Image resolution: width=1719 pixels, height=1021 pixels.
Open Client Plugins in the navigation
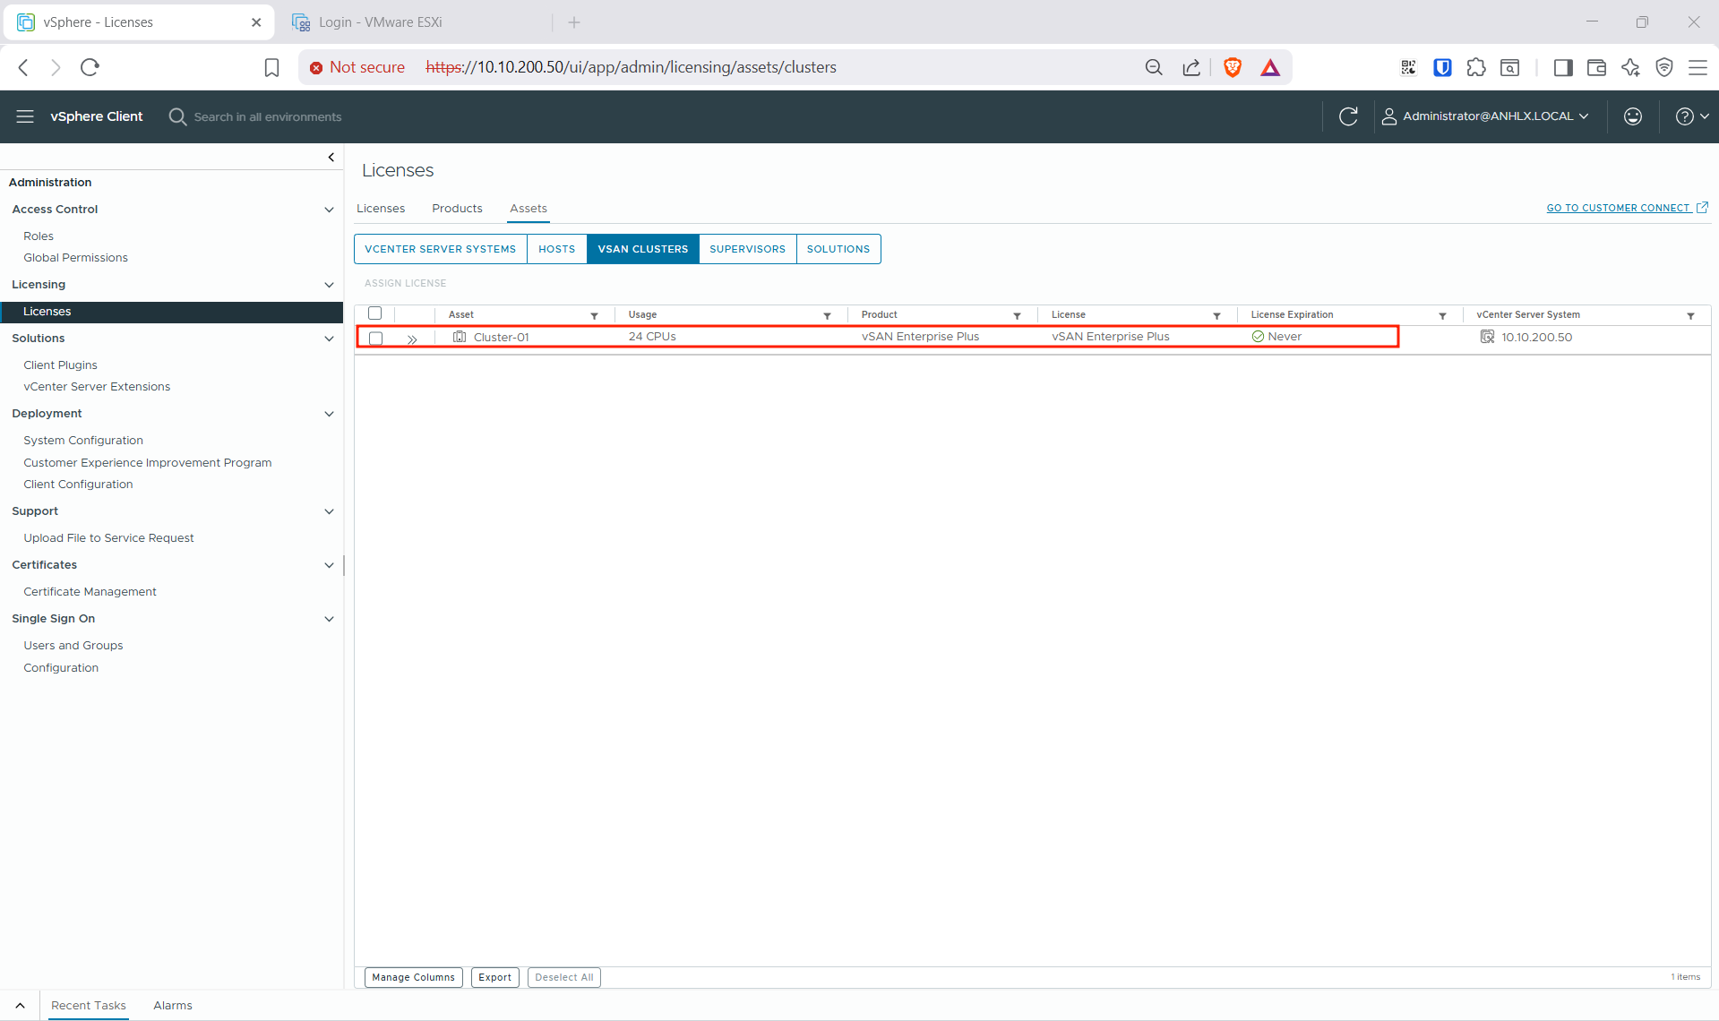[61, 365]
